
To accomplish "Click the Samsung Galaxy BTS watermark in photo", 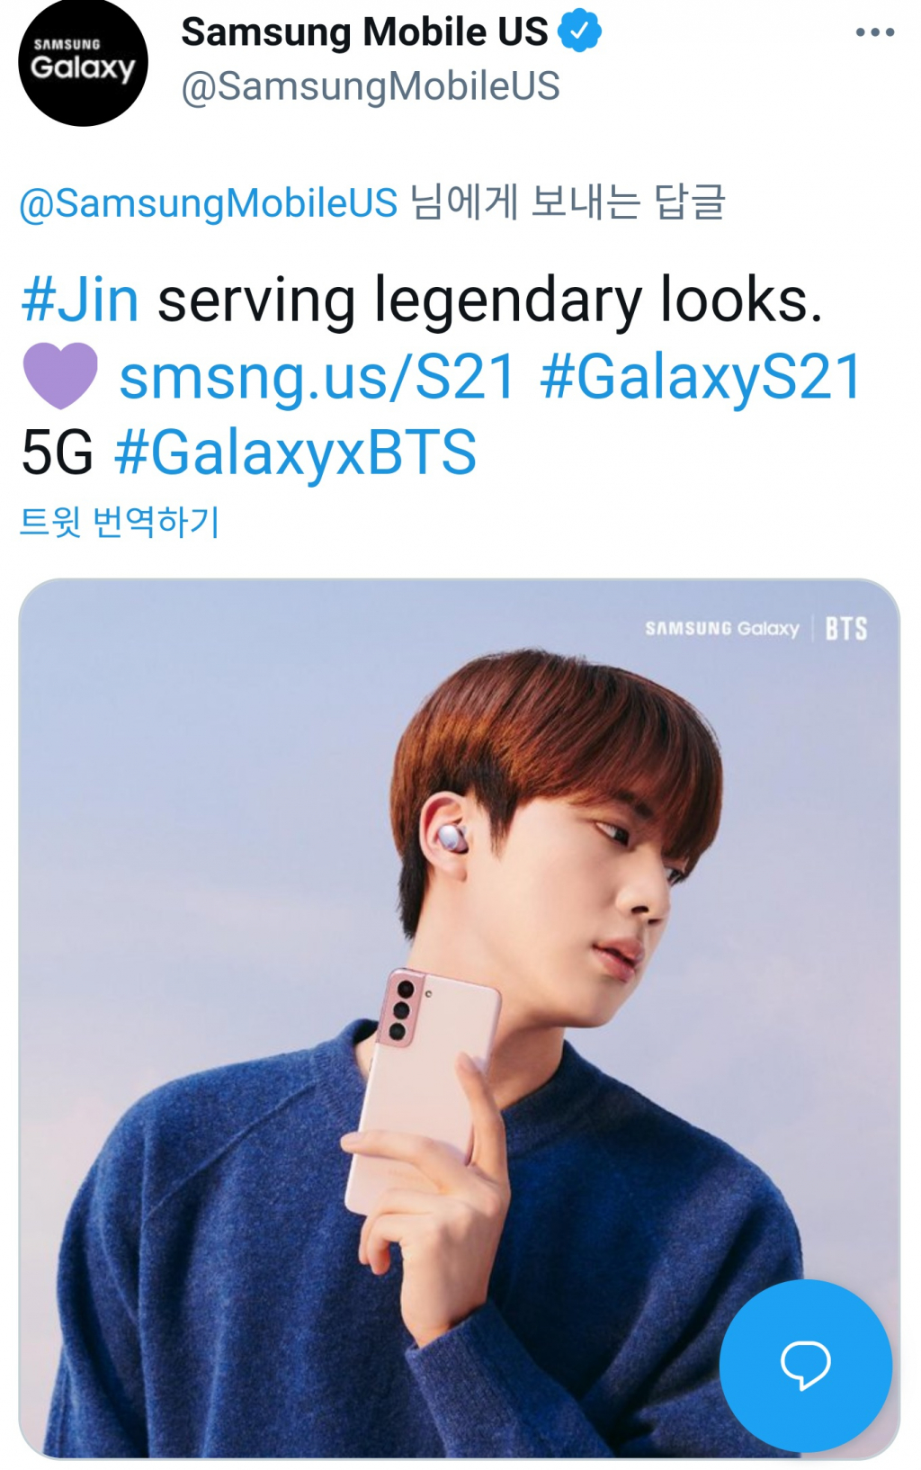I will tap(756, 628).
